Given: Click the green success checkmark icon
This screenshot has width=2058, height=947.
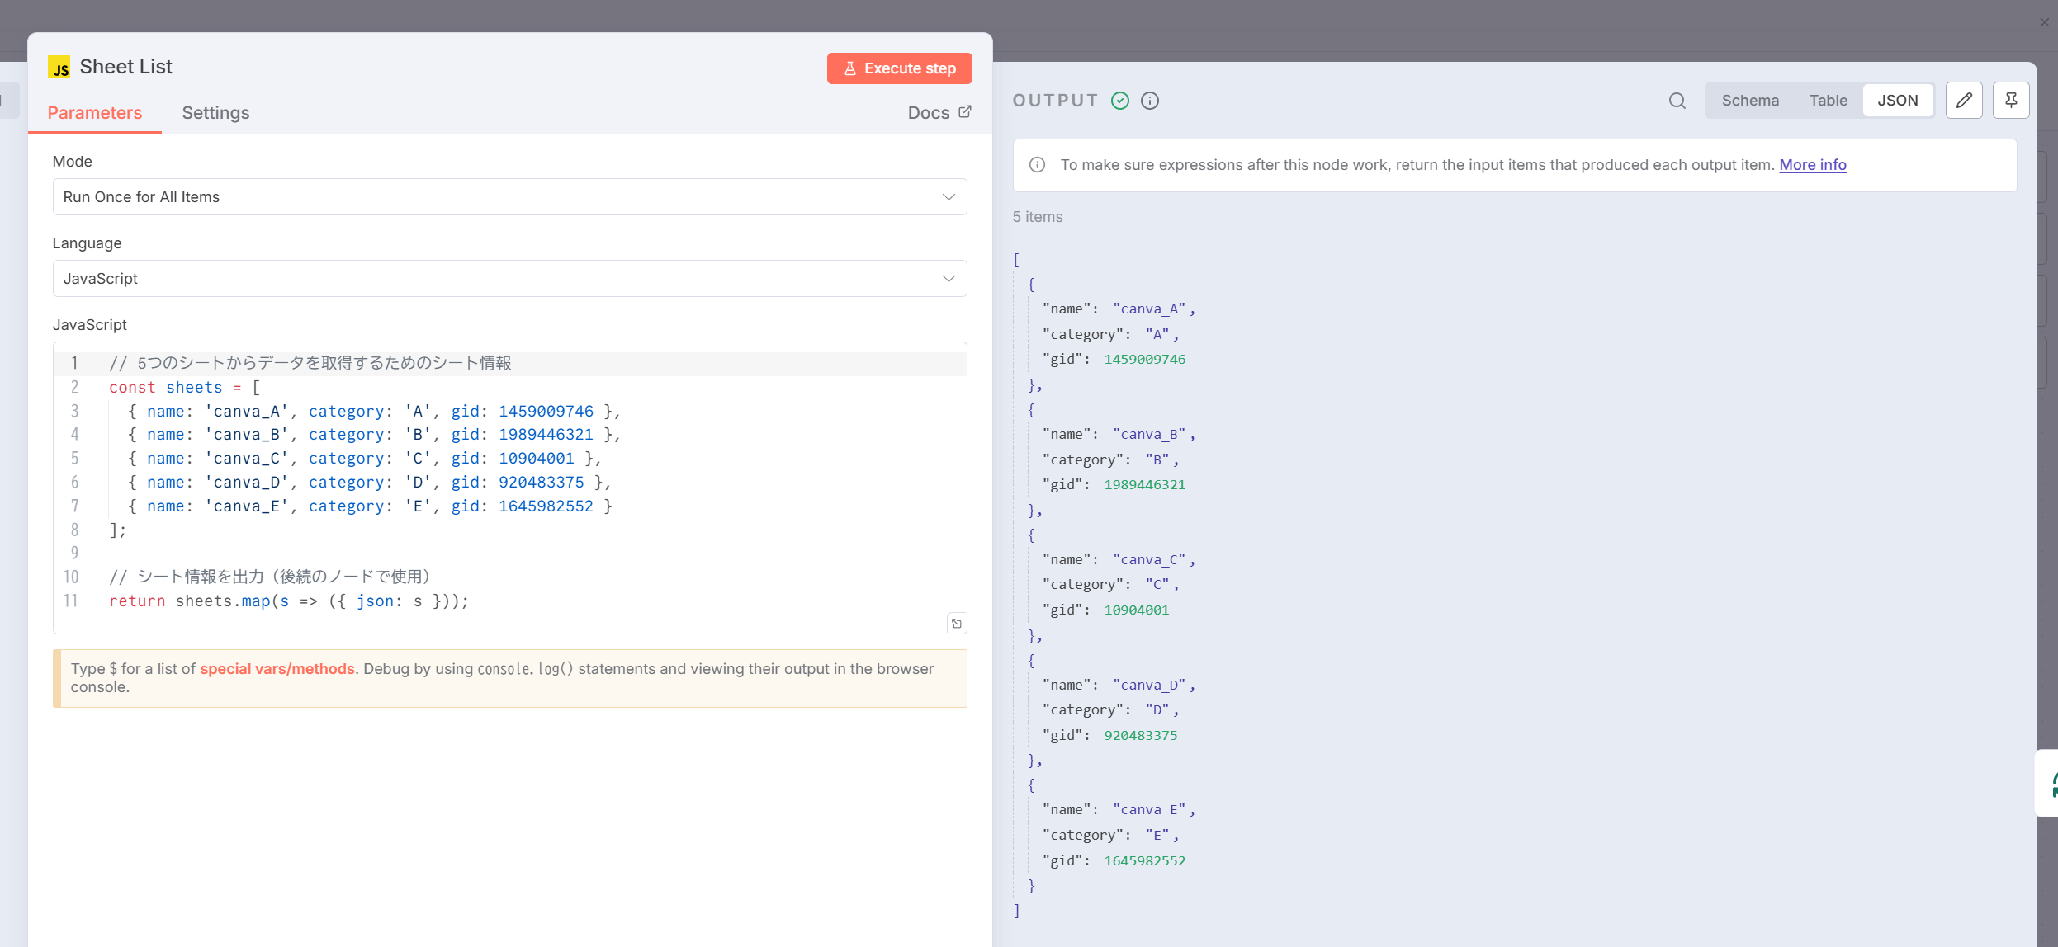Looking at the screenshot, I should pos(1120,101).
